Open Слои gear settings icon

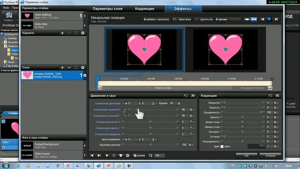click(x=82, y=68)
